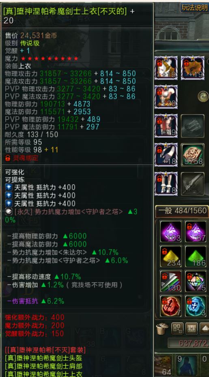The height and width of the screenshot is (377, 209).
Task: Click the round rotate arrow button
Action: 203,97
